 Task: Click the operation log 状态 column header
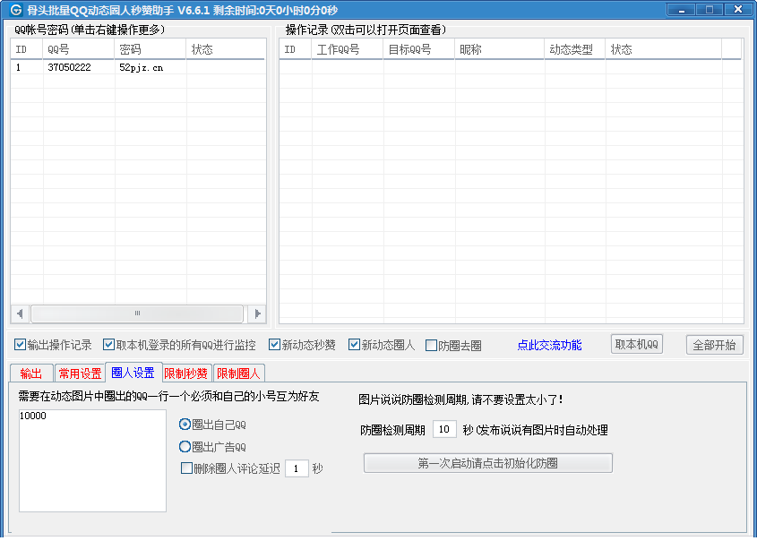[663, 49]
